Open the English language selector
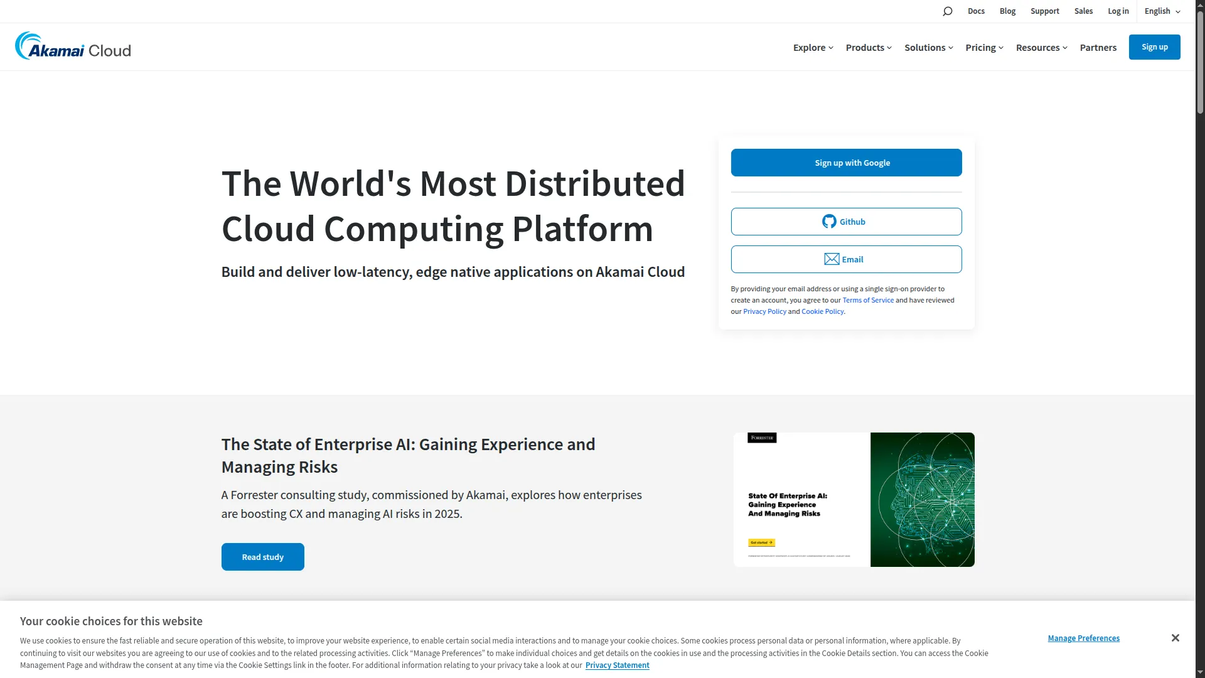 (1162, 11)
